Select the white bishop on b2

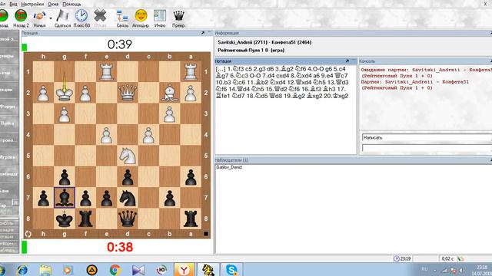pos(169,93)
